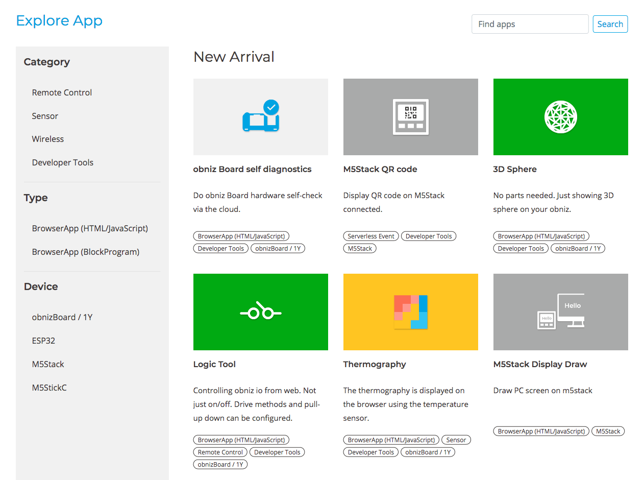Viewport: 644px width, 480px height.
Task: Open the M5Stack Display Draw title
Action: [540, 364]
